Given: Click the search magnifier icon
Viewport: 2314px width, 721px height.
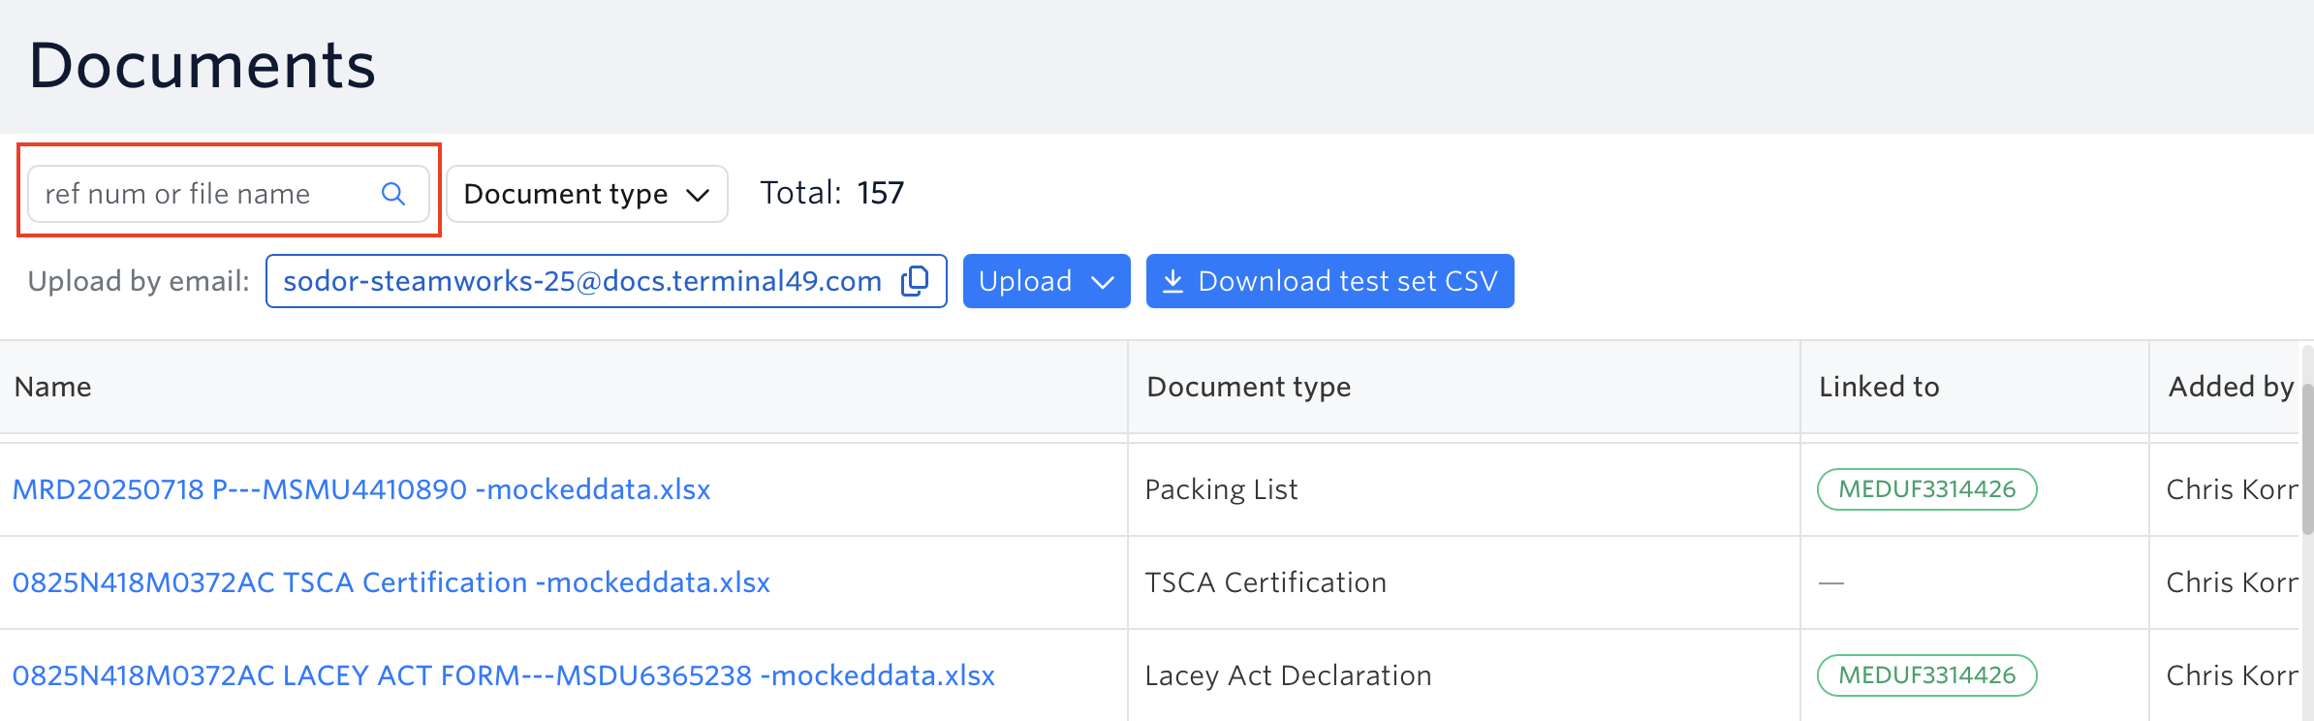Looking at the screenshot, I should click(x=392, y=194).
